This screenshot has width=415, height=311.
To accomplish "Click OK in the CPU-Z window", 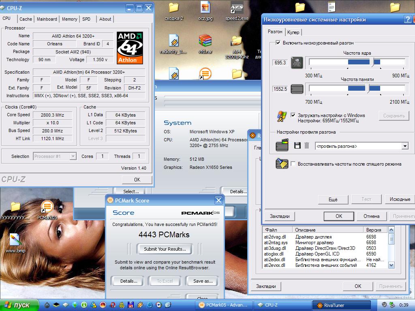I will click(x=137, y=179).
